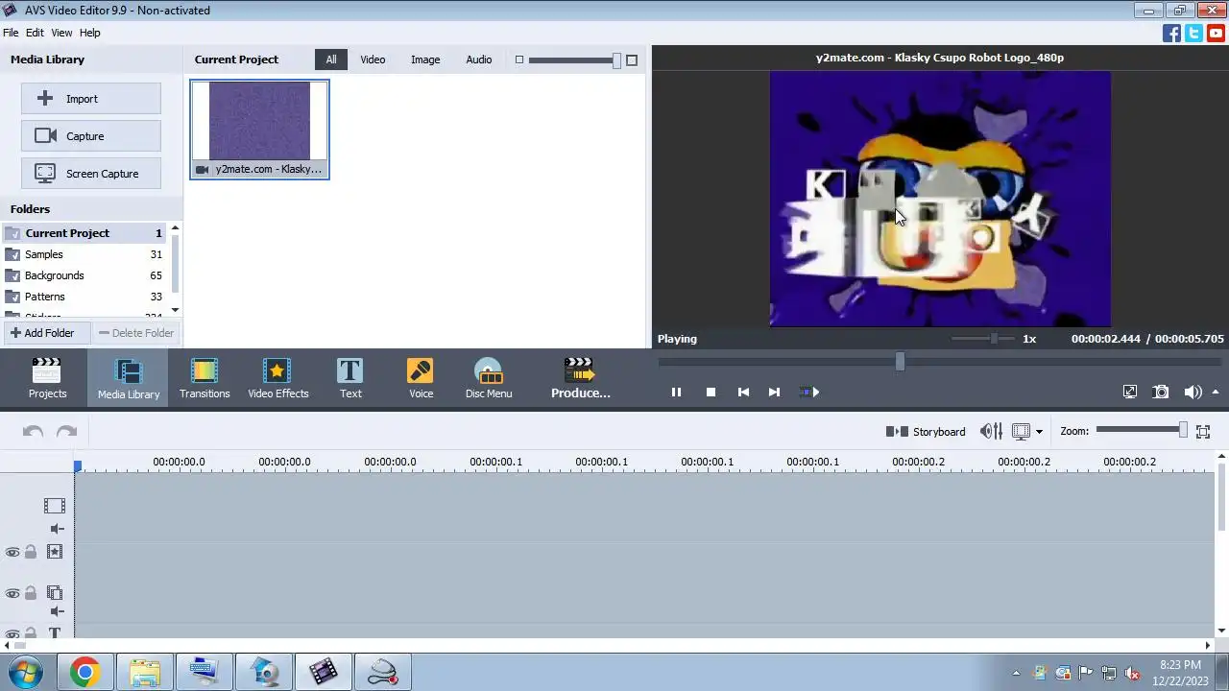Mute the overlay track audio
Viewport: 1229px width, 691px height.
click(x=57, y=611)
